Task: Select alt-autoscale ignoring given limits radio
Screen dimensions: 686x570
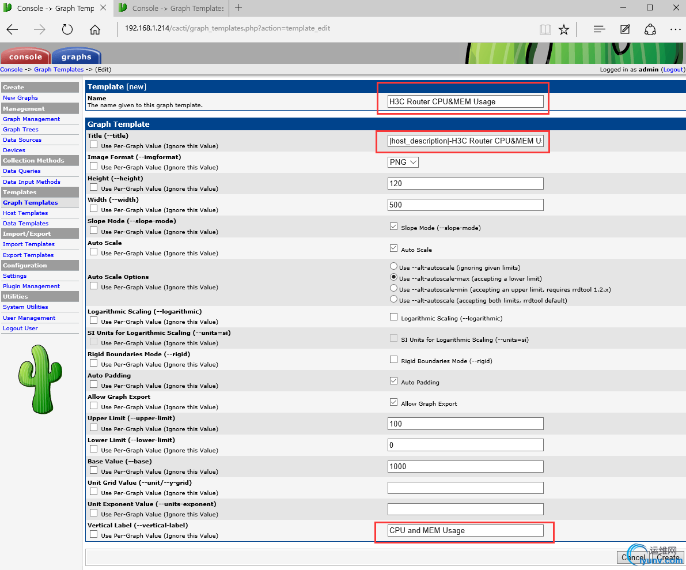Action: [394, 266]
